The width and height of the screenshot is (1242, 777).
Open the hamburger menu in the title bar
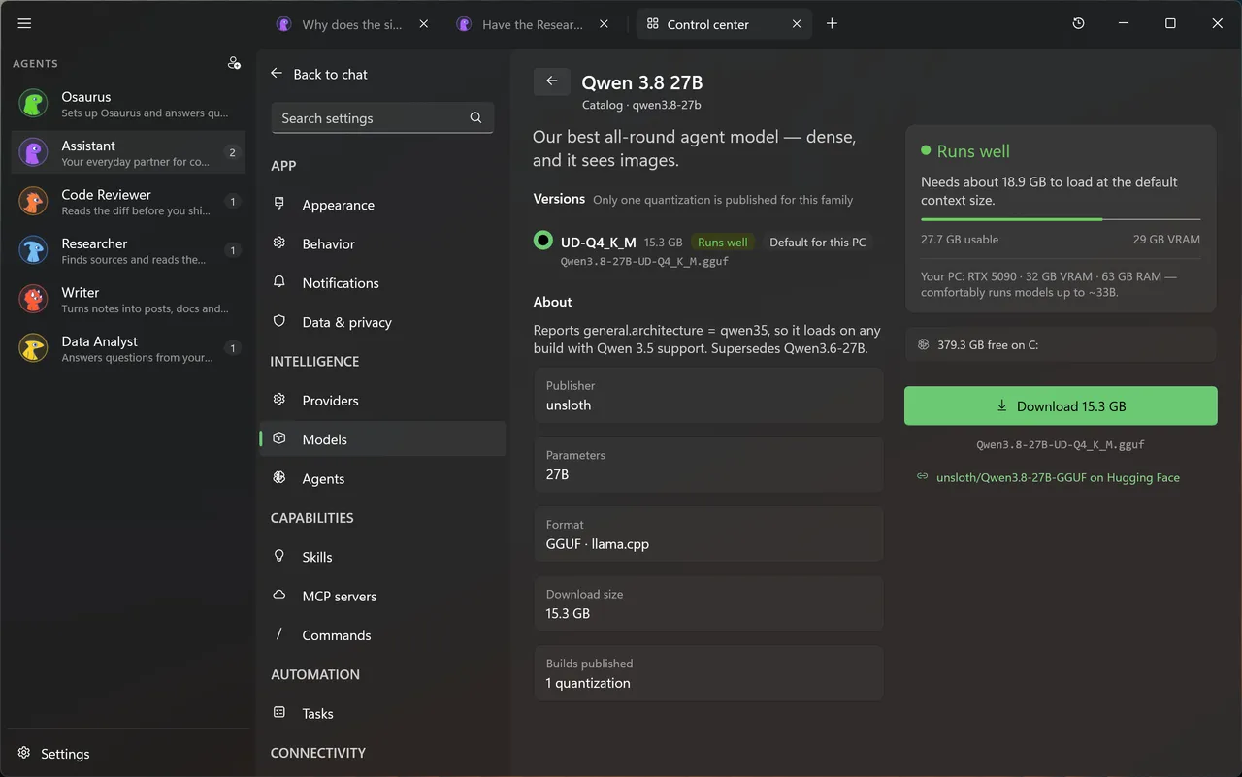(x=24, y=23)
